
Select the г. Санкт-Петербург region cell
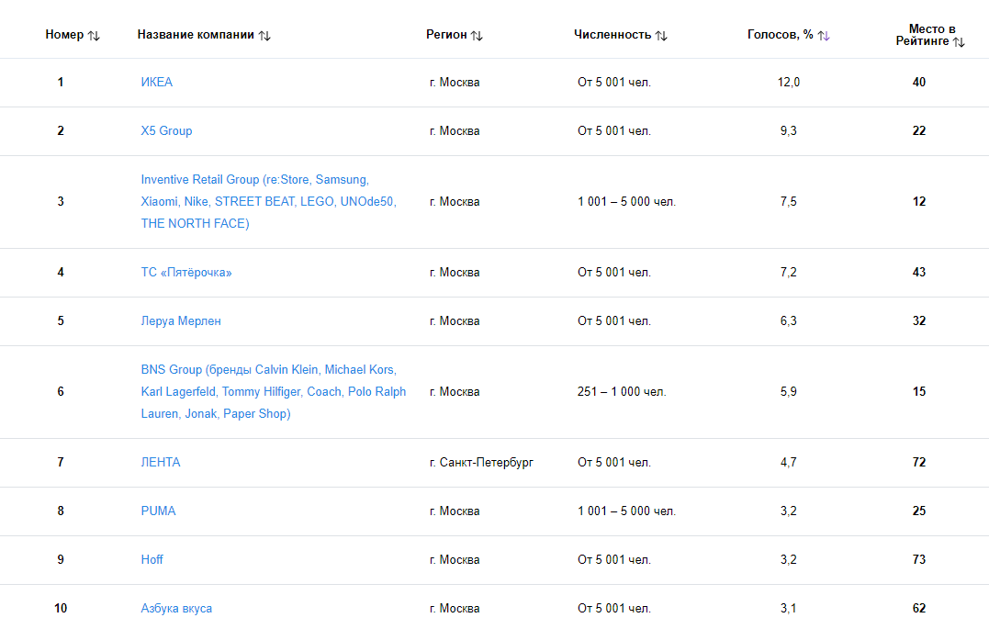tap(481, 462)
